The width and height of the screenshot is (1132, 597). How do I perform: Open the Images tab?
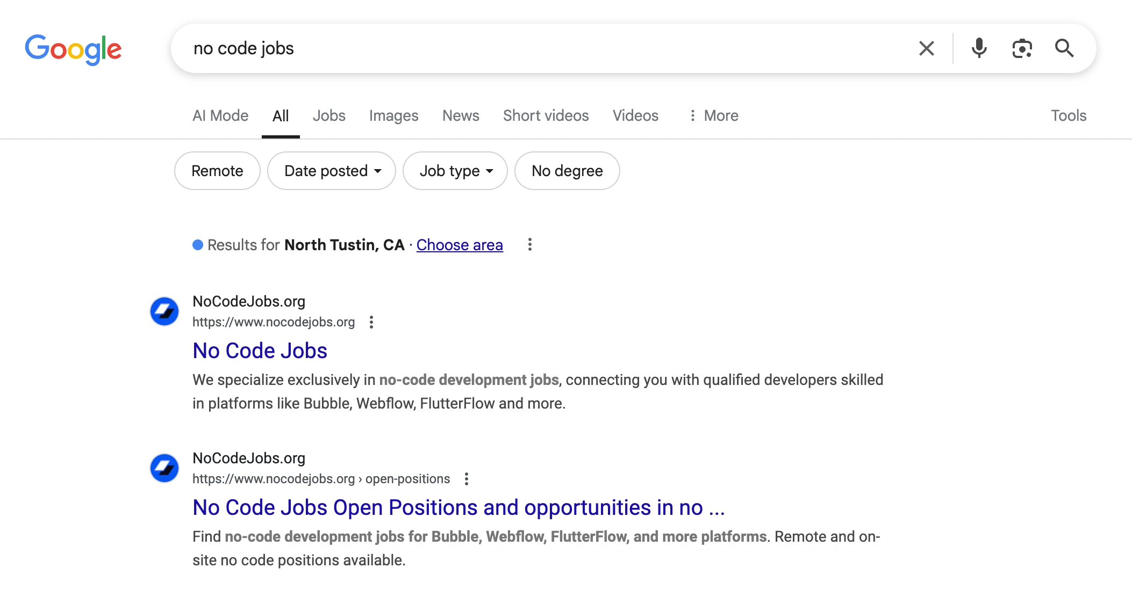point(393,115)
